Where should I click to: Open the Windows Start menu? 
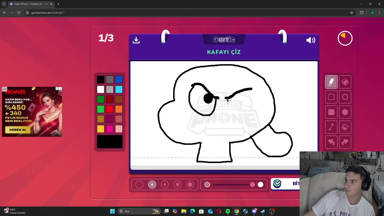(112, 211)
